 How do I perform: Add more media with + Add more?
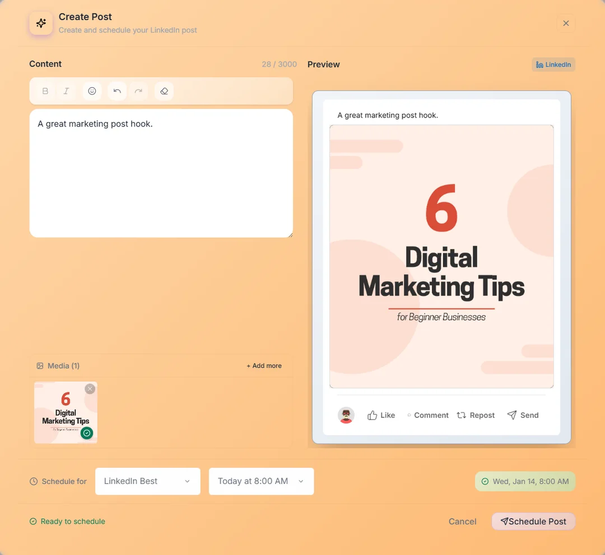click(x=263, y=365)
